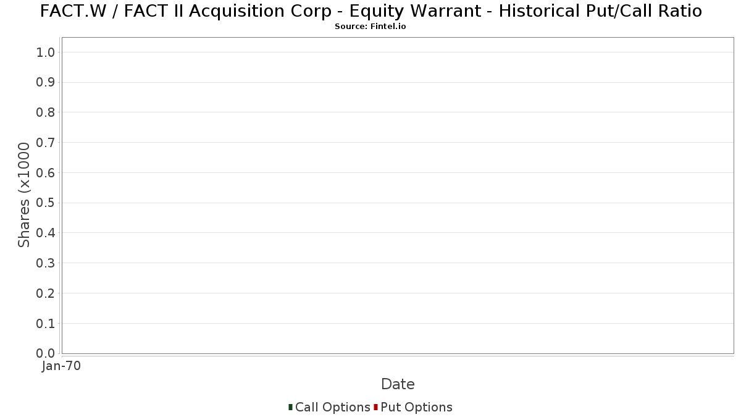Click the 0.5 y-axis tick label
The width and height of the screenshot is (741, 417).
tap(46, 203)
